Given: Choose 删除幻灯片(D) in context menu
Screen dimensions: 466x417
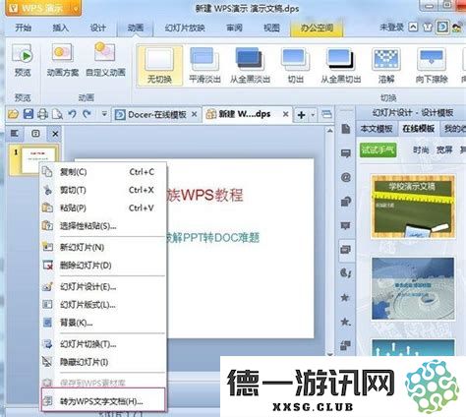Looking at the screenshot, I should pos(103,266).
